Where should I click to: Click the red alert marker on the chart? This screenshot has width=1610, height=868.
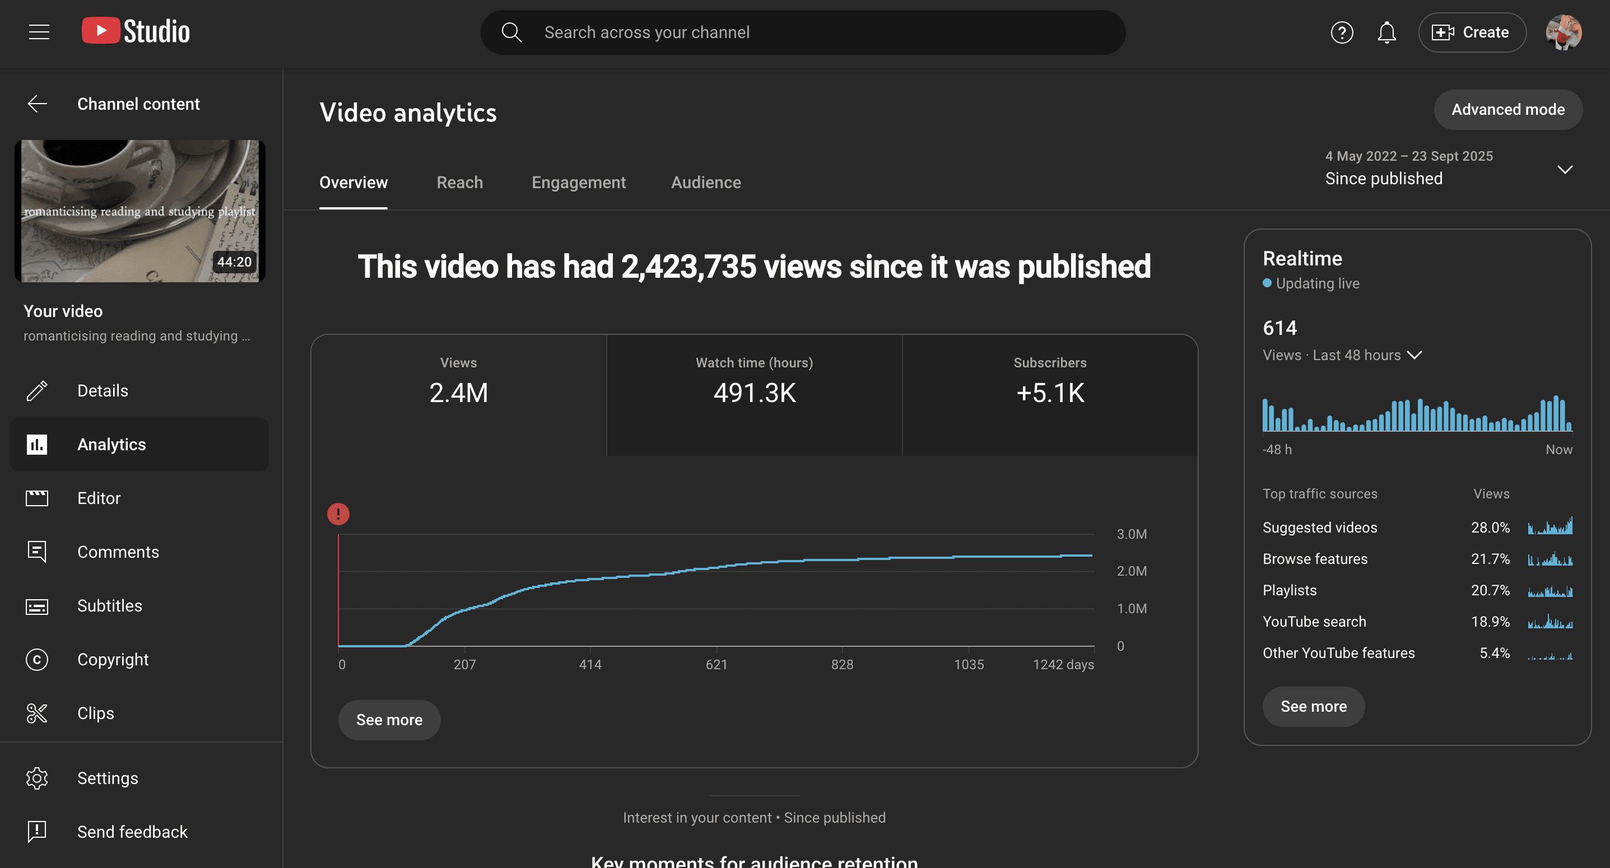click(x=338, y=514)
